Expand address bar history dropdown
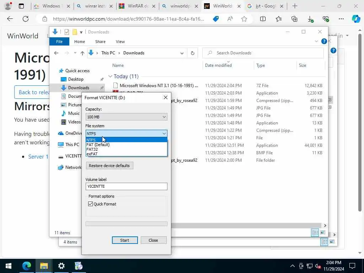Screen dimensions: 364x273 (x=182, y=53)
